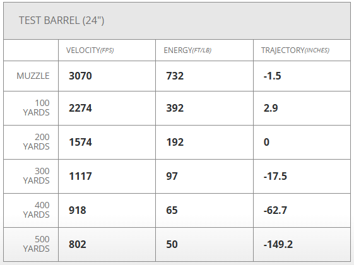Select trajectory value 2.9
Viewport: 354px width, 265px height.
click(x=271, y=108)
